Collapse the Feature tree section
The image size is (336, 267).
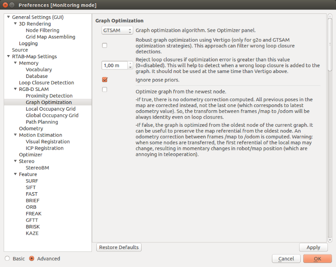[15, 174]
